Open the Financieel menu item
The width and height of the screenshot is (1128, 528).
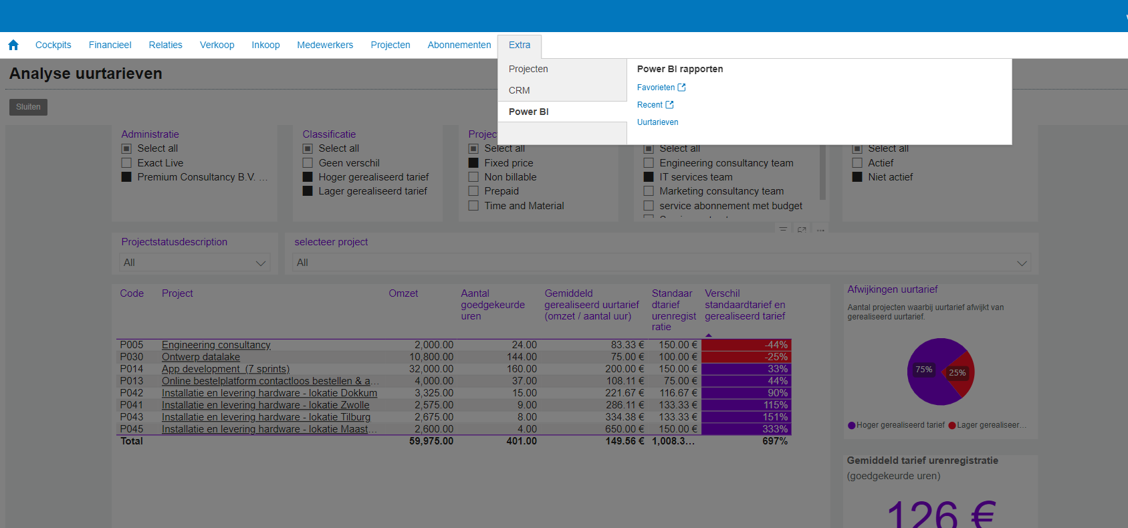pos(110,45)
